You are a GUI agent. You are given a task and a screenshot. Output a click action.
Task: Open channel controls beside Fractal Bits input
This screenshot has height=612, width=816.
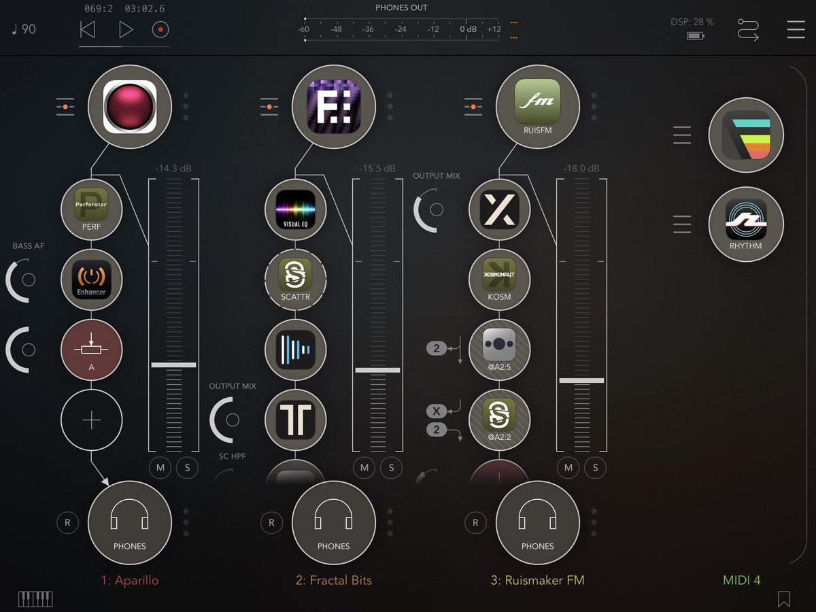[x=269, y=107]
